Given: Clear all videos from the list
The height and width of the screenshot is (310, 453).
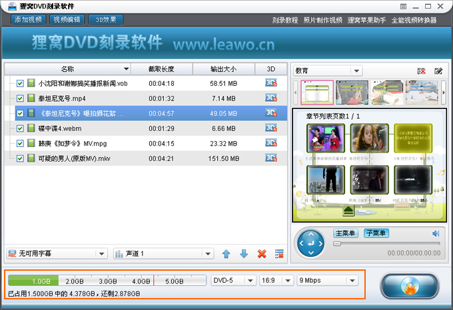Looking at the screenshot, I should pos(279,253).
